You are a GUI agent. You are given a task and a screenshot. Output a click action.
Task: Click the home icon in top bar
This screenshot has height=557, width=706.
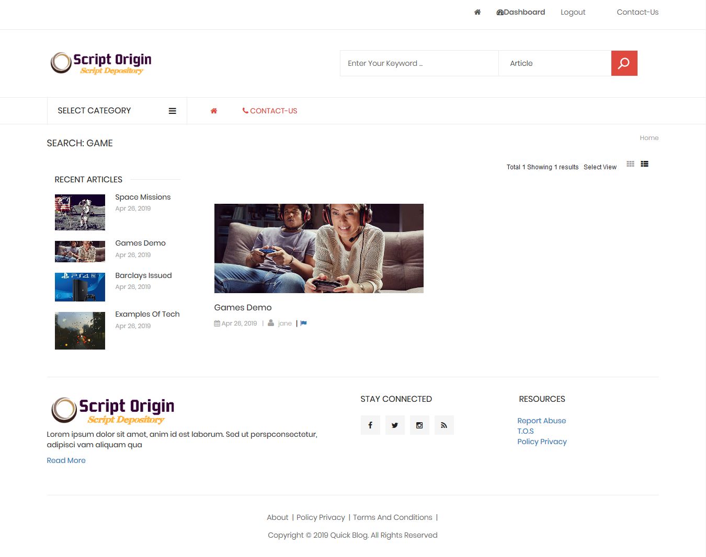(x=477, y=12)
